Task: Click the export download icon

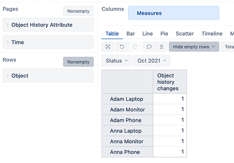Action: [x=162, y=47]
